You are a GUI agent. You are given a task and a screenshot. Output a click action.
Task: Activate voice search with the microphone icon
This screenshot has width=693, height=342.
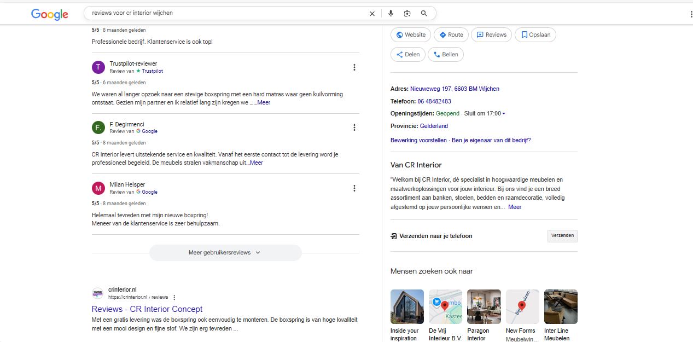pos(391,13)
